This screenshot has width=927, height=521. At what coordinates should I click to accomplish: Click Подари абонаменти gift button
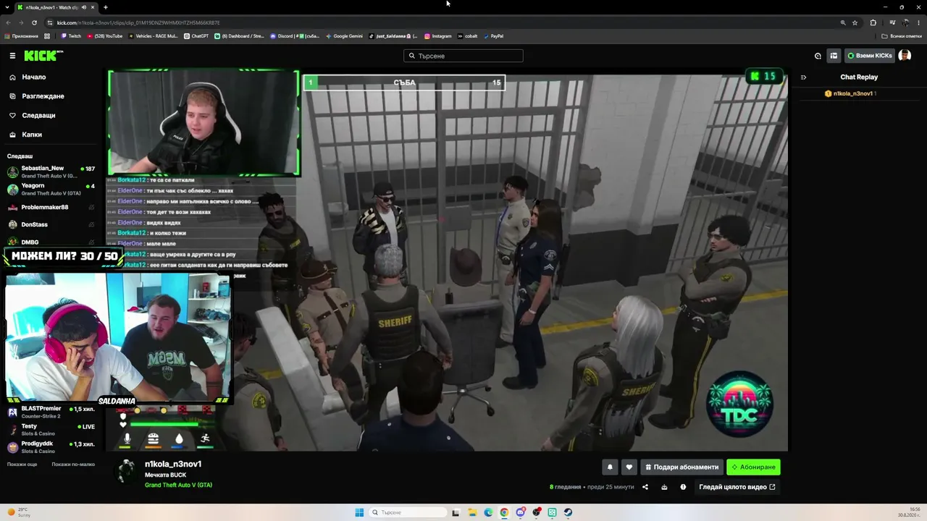pos(682,467)
